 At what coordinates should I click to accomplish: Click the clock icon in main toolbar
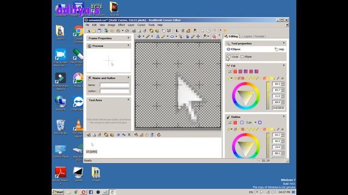tap(209, 30)
